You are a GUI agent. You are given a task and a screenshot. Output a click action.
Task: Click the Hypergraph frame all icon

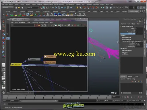(36, 25)
